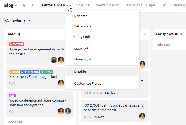Open the column three-dot options menu
This screenshot has width=186, height=125.
145,34
